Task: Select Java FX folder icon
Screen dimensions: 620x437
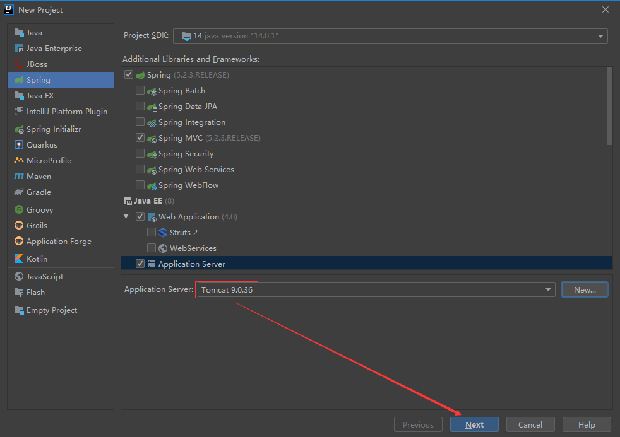Action: click(x=19, y=95)
